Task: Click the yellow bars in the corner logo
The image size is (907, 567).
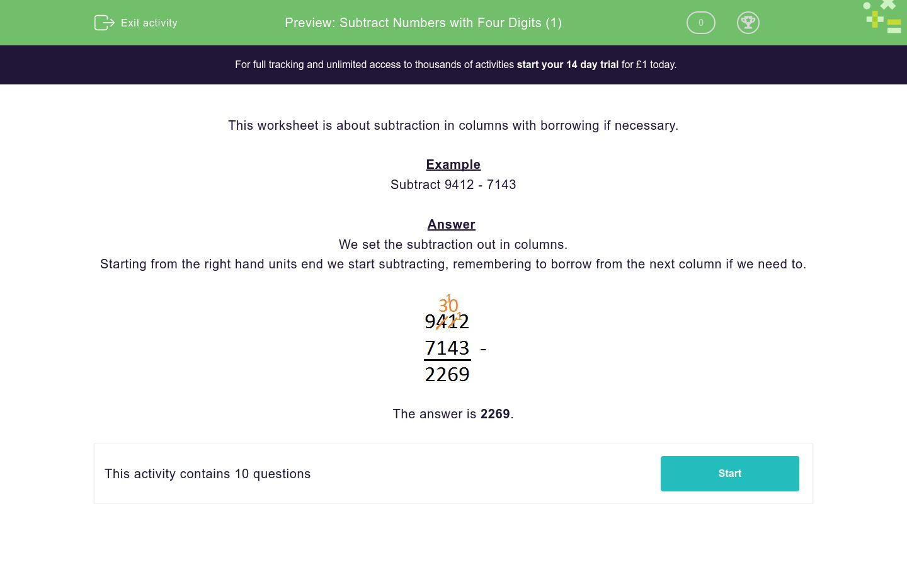Action: tap(894, 25)
